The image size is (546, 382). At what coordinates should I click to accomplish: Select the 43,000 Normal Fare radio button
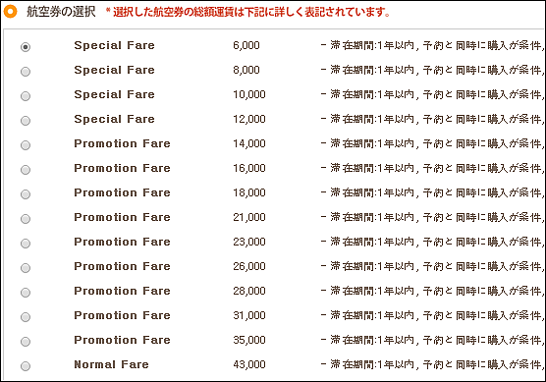click(x=26, y=366)
